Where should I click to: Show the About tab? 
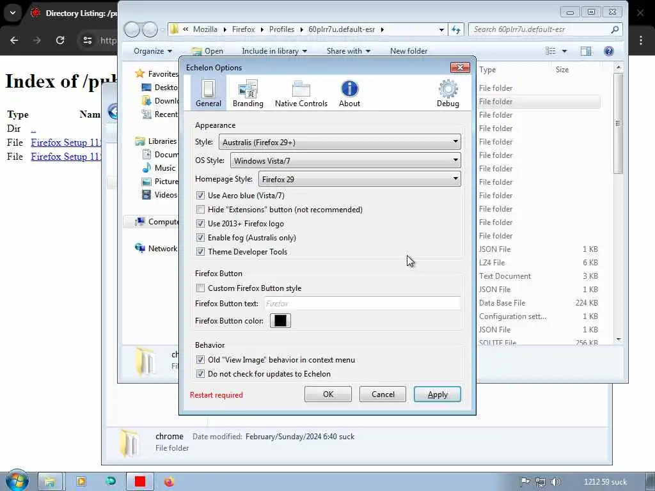point(349,93)
